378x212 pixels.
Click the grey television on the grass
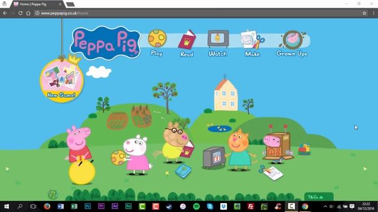point(214,158)
